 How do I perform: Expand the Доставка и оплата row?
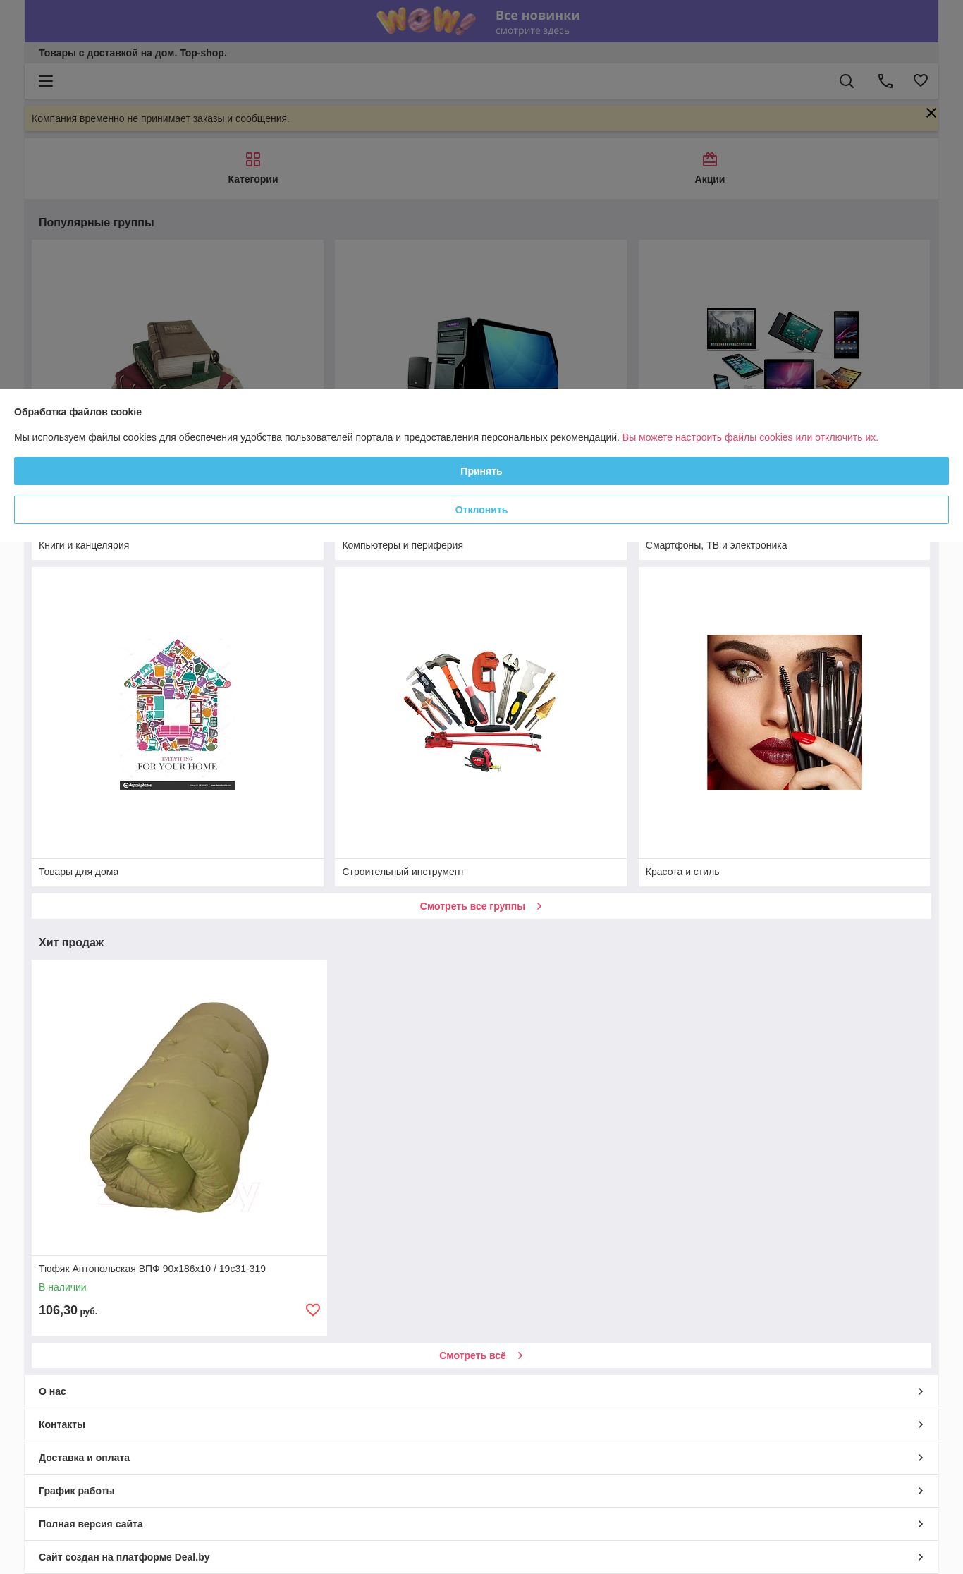tap(481, 1458)
